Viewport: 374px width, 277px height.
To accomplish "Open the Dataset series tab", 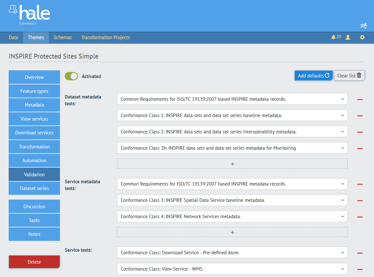I will [x=34, y=188].
